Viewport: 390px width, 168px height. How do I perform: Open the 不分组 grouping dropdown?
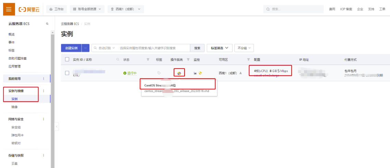point(244,48)
